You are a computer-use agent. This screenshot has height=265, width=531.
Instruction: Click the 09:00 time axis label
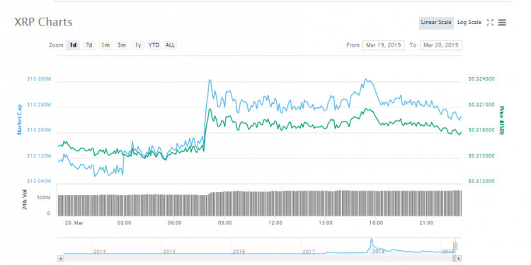[225, 223]
